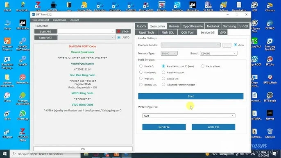Launch the EFT_Pro desktop shortcut
Screen dimensions: 281x158
tap(270, 61)
